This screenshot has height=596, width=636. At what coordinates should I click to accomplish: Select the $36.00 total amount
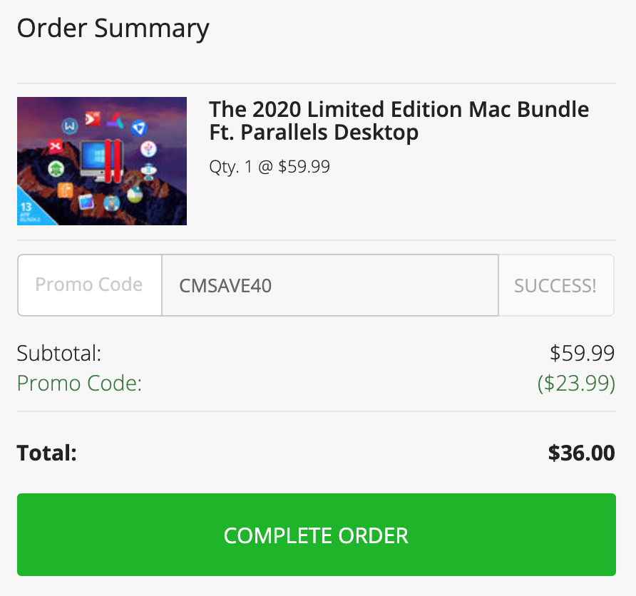[x=581, y=453]
